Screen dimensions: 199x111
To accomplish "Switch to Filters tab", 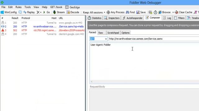I will pyautogui.click(x=179, y=18).
